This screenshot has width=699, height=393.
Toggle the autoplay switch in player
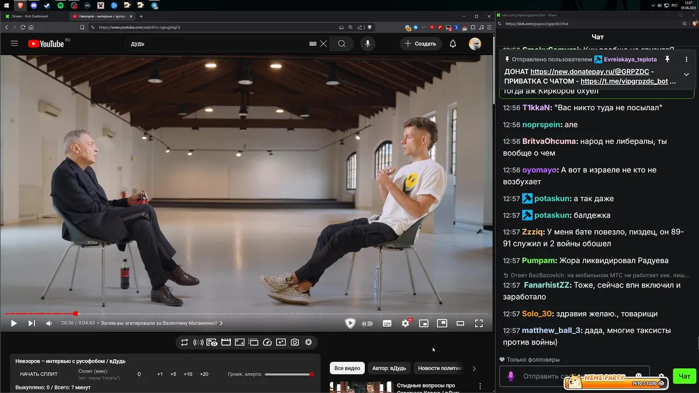point(367,323)
